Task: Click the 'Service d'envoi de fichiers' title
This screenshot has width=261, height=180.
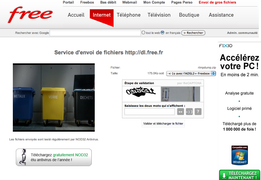Action: click(x=109, y=52)
